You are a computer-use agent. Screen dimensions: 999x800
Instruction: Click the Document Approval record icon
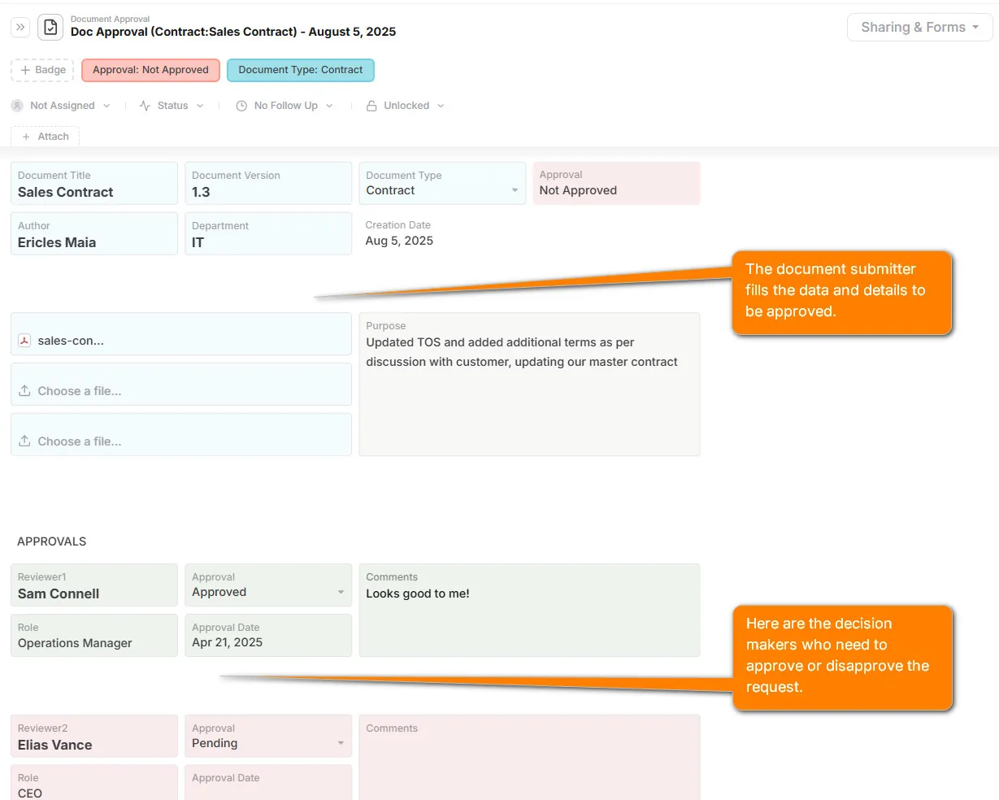pos(50,27)
